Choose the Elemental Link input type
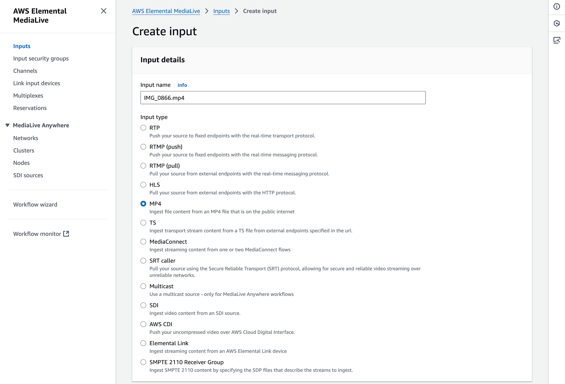 coord(143,343)
